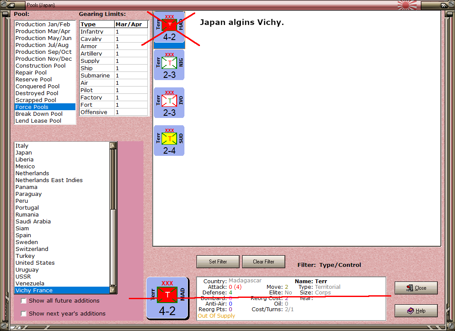Viewport: 455px width, 331px height.
Task: Choose Venezuela in the country list
Action: tap(62, 284)
